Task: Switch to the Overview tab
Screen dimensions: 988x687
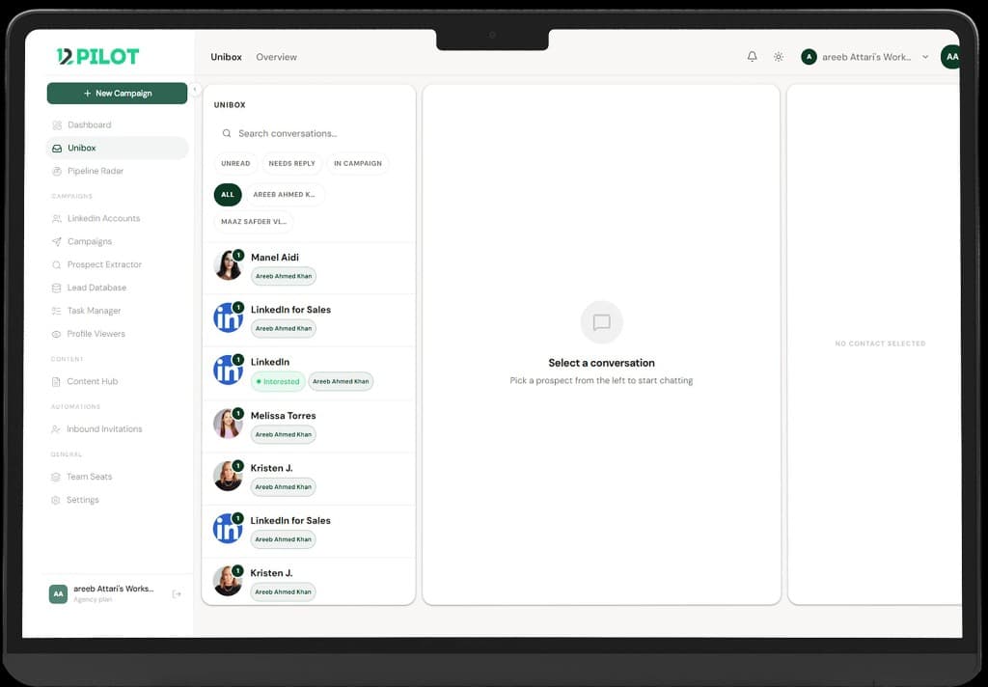Action: click(276, 57)
